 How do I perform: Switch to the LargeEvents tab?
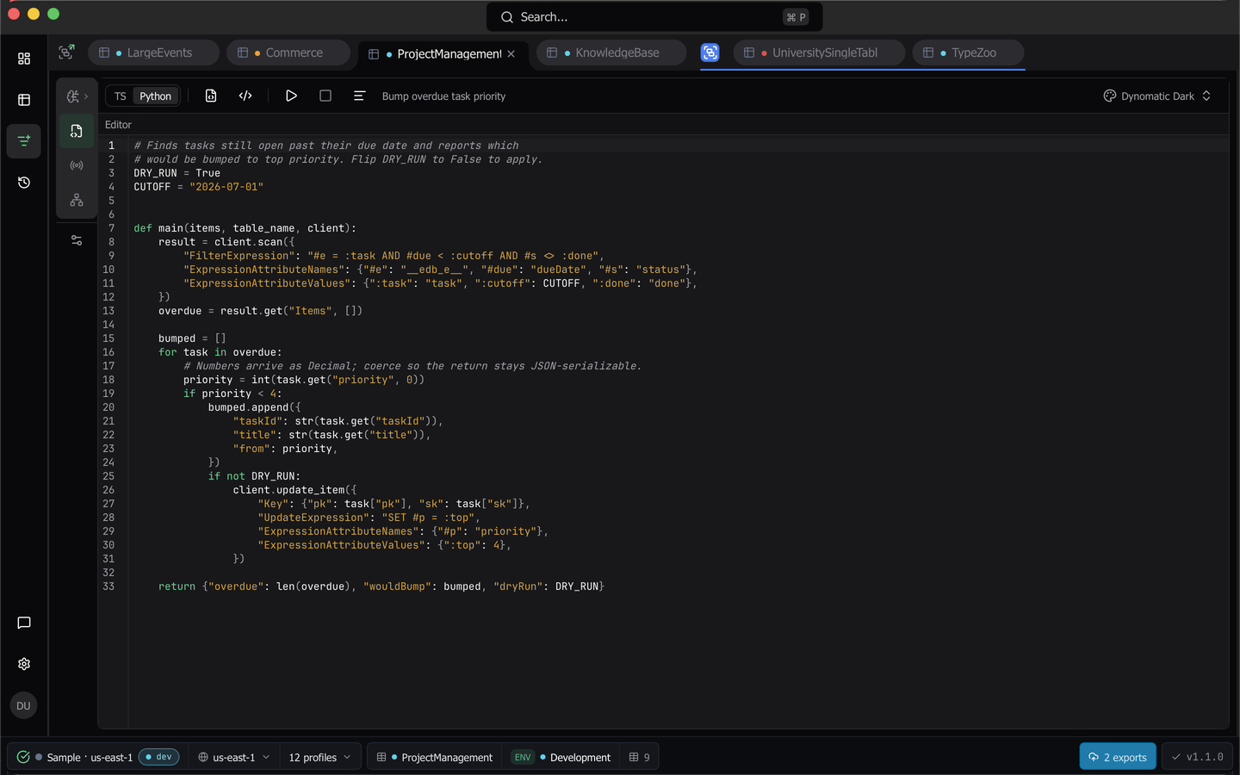pos(152,53)
